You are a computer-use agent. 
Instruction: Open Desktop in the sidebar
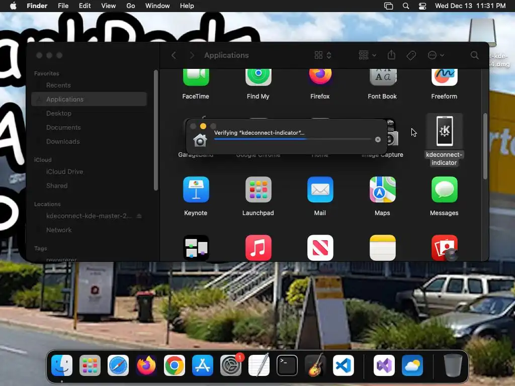click(x=89, y=113)
